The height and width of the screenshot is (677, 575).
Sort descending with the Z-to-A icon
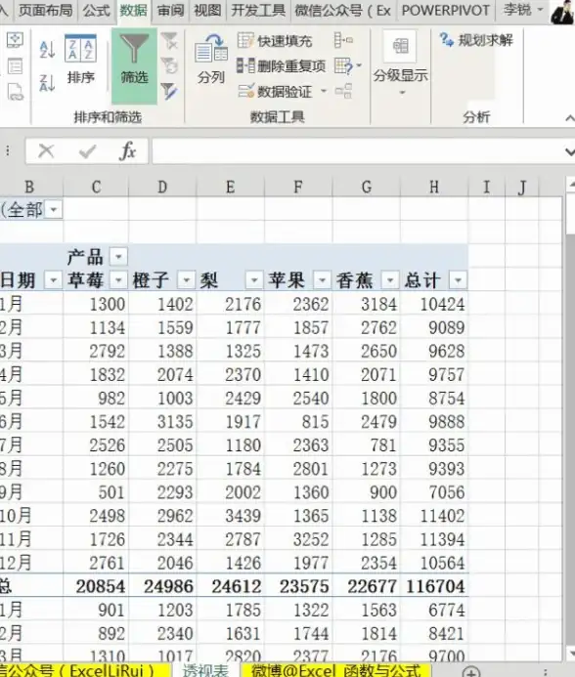(47, 82)
